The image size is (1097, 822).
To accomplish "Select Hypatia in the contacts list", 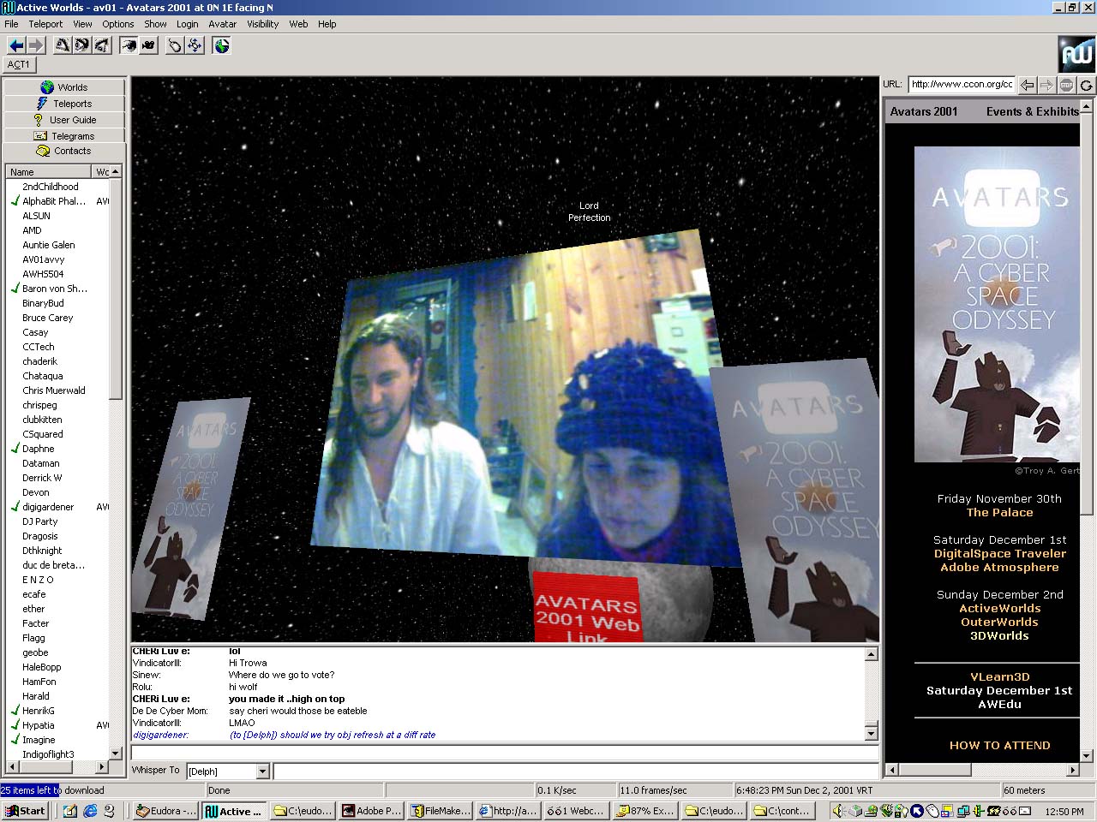I will point(38,725).
